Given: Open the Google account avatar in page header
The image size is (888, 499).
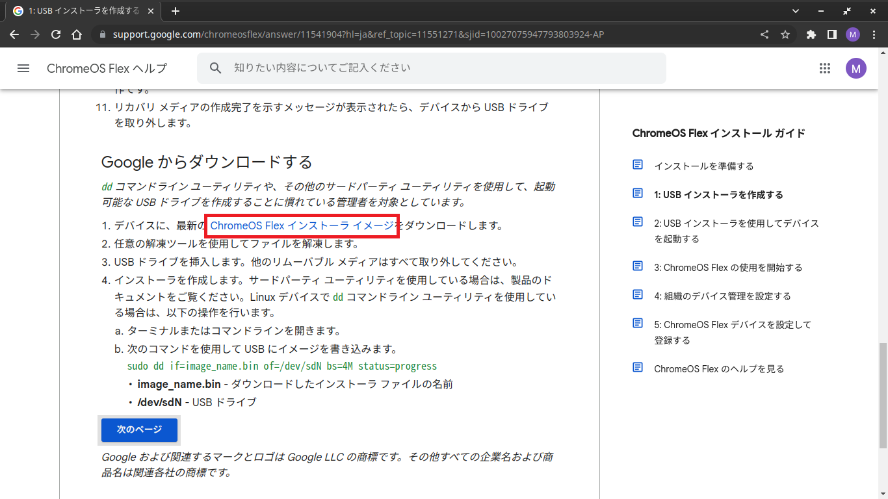Looking at the screenshot, I should coord(856,68).
